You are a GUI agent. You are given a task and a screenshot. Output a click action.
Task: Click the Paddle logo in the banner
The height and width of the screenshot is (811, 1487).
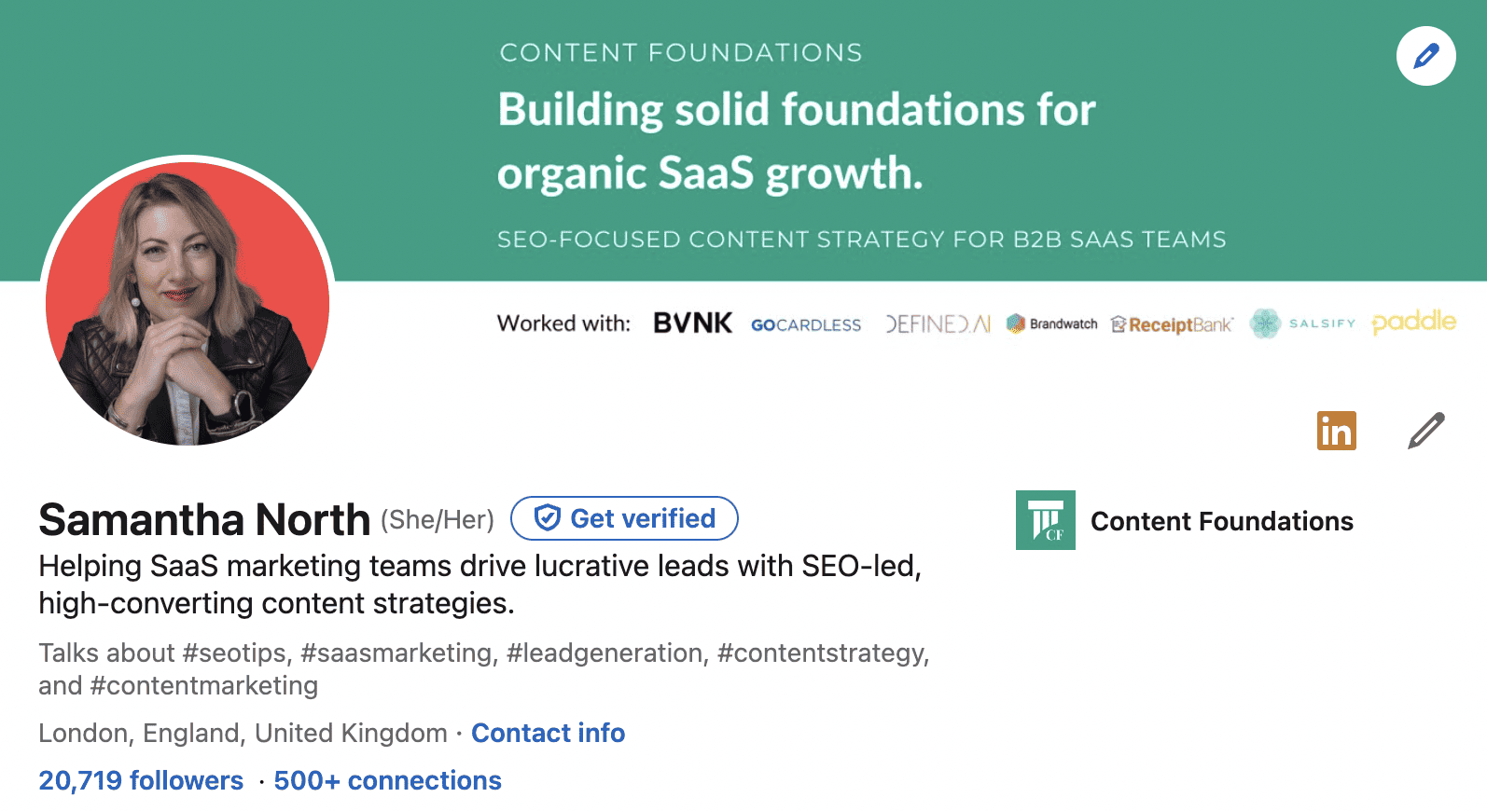(x=1413, y=322)
